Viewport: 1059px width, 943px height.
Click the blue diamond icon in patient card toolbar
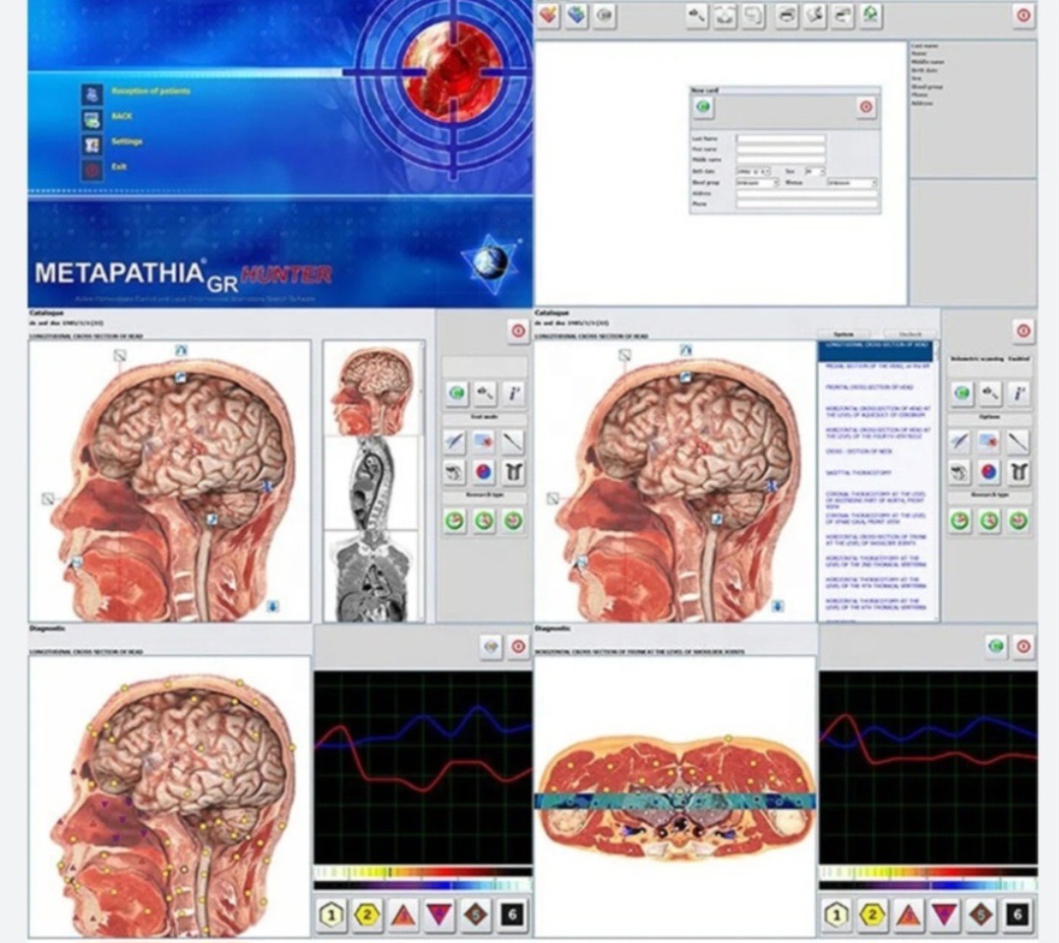576,15
